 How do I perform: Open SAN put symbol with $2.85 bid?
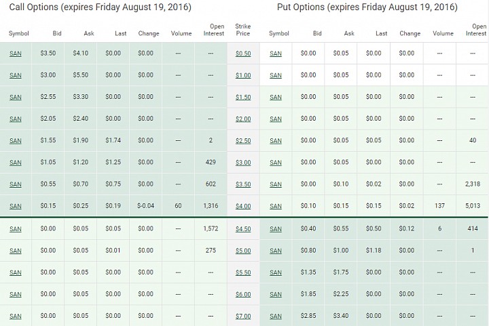point(275,316)
